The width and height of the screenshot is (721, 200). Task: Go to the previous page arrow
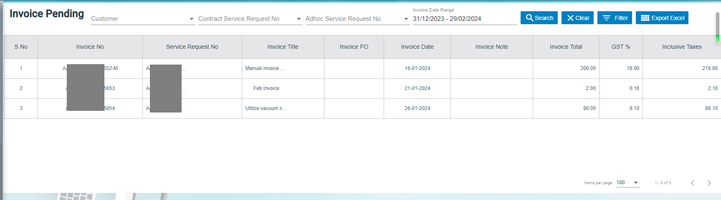click(693, 183)
